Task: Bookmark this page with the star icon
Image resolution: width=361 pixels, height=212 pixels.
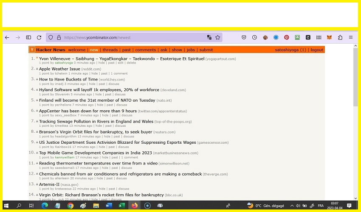Action: (218, 37)
